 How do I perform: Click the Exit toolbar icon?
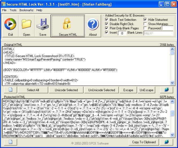click(x=10, y=26)
